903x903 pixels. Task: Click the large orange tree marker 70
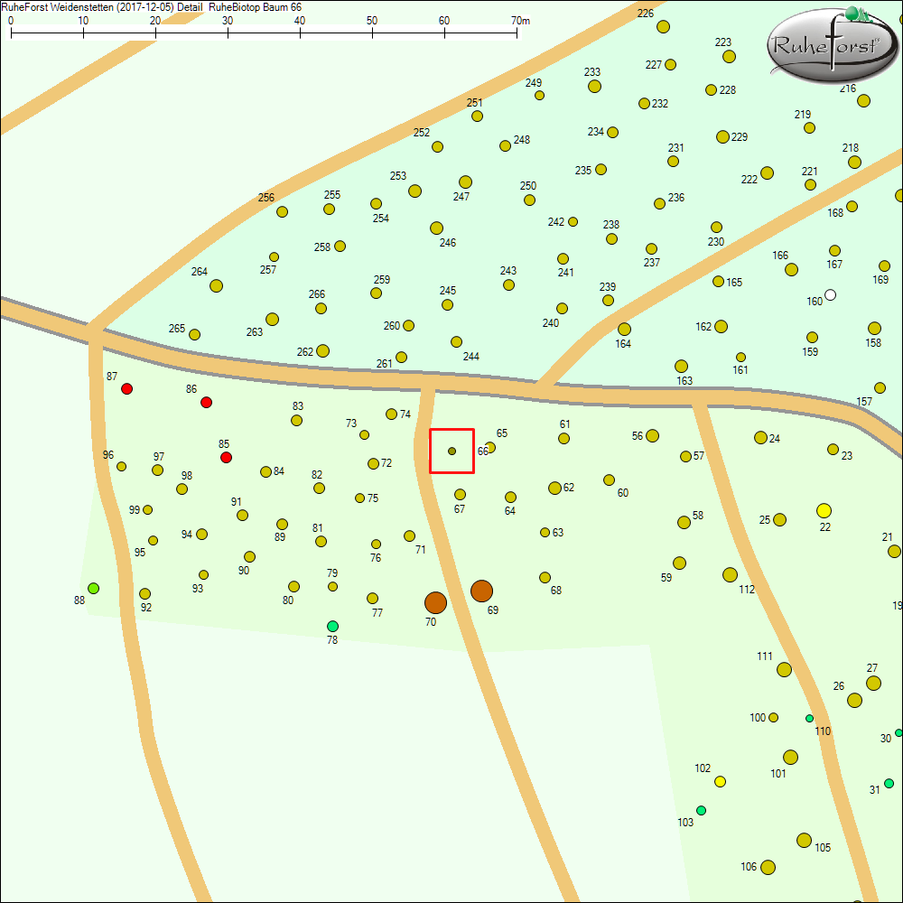(x=435, y=602)
